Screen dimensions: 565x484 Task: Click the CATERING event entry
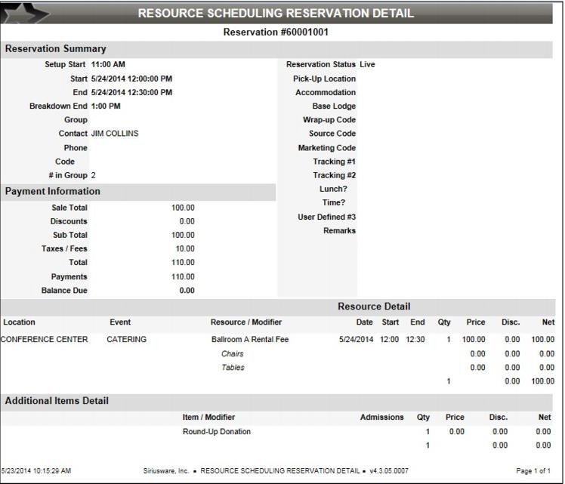(x=127, y=340)
